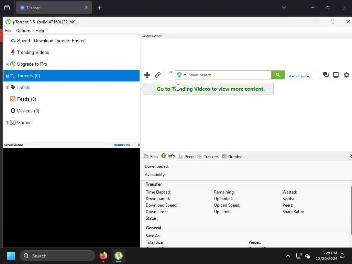This screenshot has width=352, height=264.
Task: Click the muted volume tray icon
Action: click(x=308, y=256)
